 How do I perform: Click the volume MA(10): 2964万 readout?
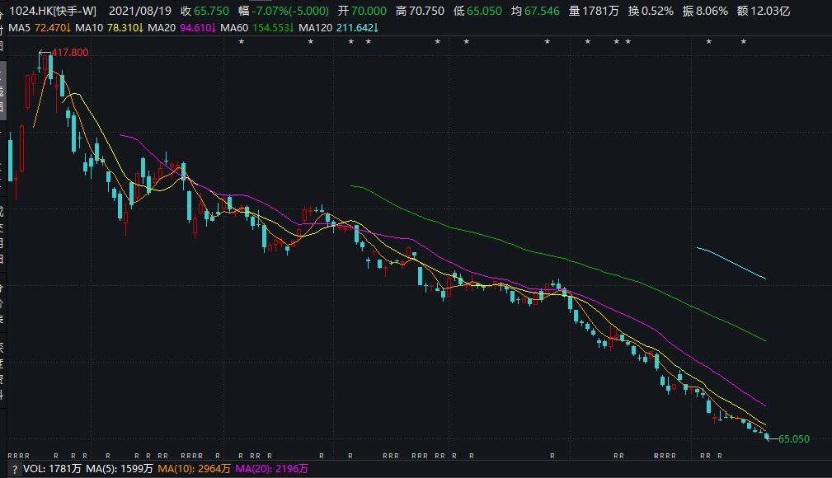click(x=195, y=469)
